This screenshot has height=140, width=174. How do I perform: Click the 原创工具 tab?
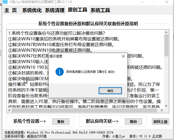click(78, 10)
